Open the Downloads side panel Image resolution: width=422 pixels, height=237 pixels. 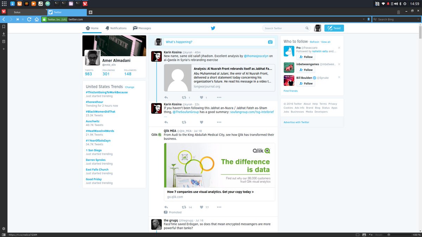click(x=4, y=34)
